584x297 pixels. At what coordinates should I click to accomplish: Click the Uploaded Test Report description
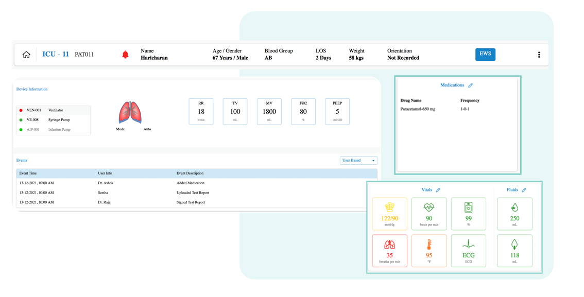tap(193, 193)
